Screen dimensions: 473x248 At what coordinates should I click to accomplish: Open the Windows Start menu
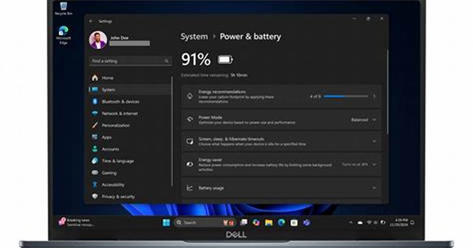(166, 223)
